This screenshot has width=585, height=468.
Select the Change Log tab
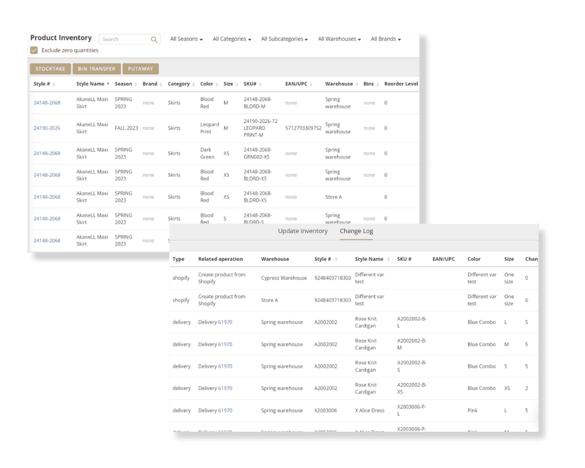(x=356, y=231)
